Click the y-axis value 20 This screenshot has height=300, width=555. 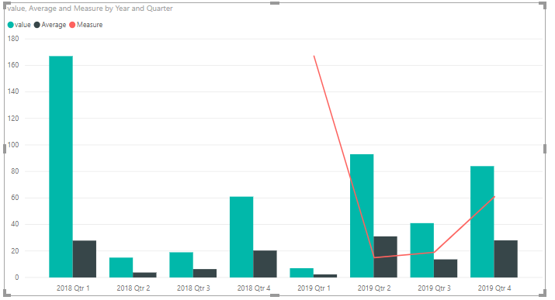coord(15,251)
